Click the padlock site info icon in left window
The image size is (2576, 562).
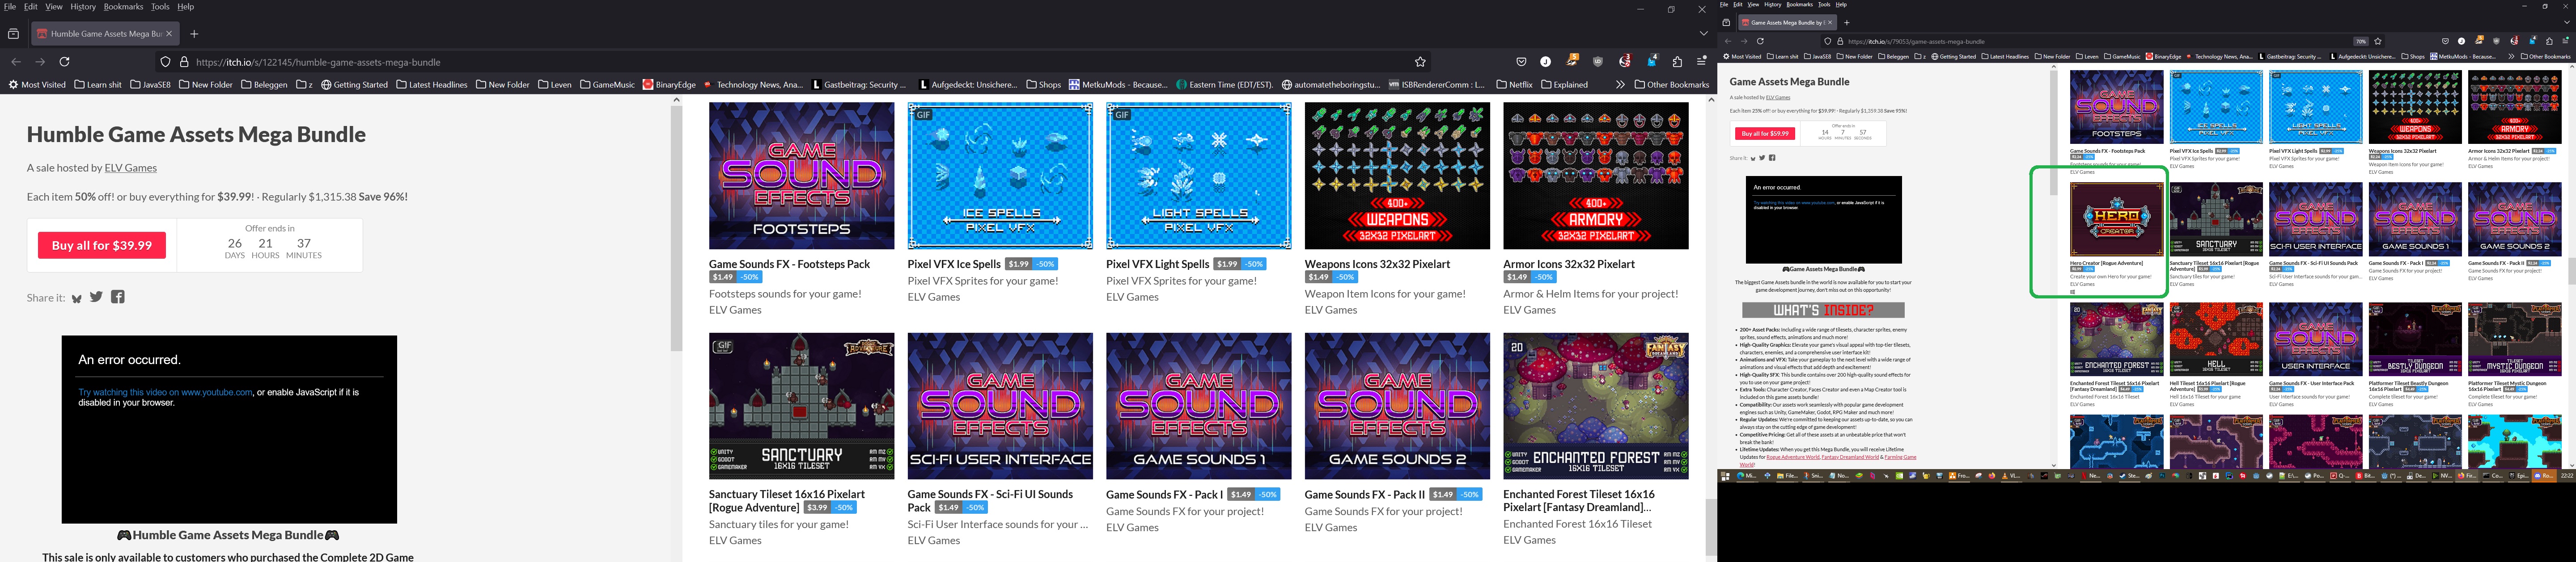184,62
